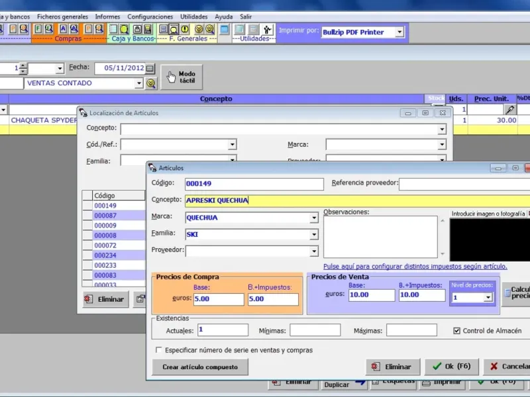530x397 pixels.
Task: Expand the Marca QUECHUA dropdown
Action: [x=313, y=218]
